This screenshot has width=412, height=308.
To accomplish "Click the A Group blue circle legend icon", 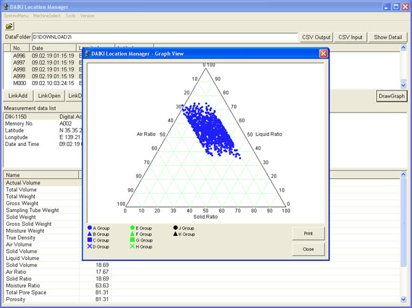I will click(x=89, y=228).
